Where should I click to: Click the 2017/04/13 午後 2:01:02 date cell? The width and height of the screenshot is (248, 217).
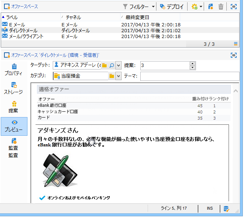click(151, 30)
